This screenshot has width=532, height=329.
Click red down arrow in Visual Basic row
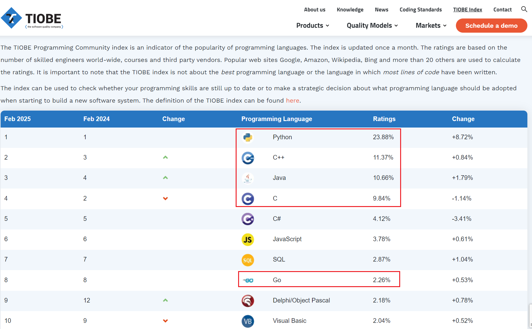click(x=165, y=321)
